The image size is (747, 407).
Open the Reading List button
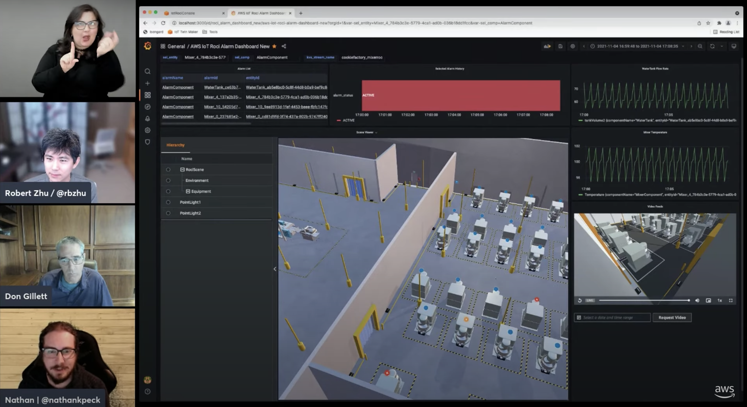pyautogui.click(x=726, y=32)
